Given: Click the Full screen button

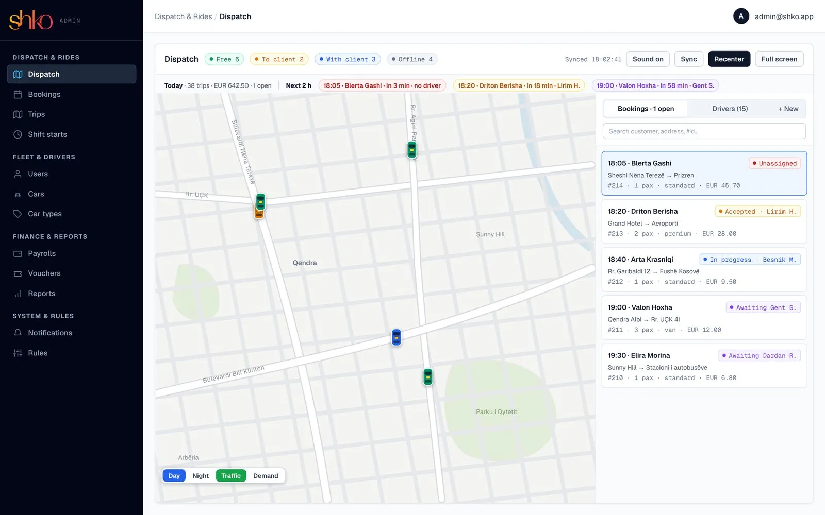Looking at the screenshot, I should (779, 59).
